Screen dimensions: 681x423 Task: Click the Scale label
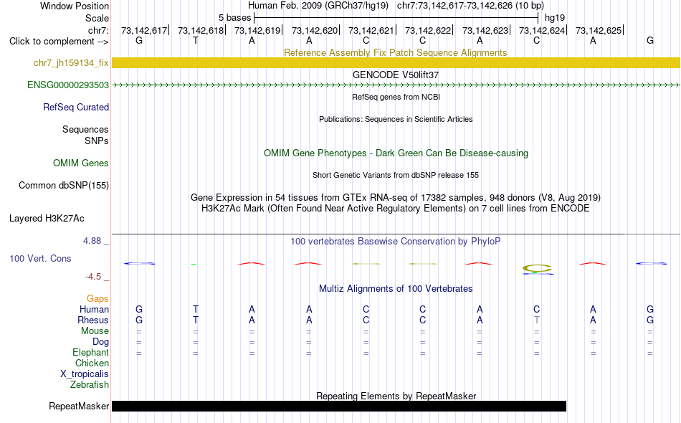97,18
